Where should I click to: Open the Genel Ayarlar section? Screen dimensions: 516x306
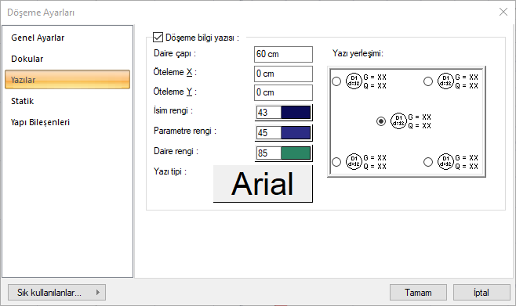tap(38, 38)
